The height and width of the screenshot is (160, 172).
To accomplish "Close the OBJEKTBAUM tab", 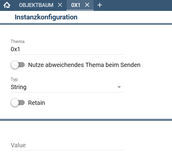I will [x=60, y=5].
